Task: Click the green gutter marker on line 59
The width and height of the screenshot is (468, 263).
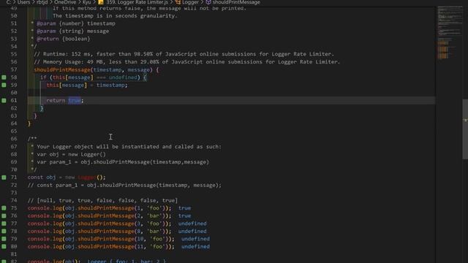Action: pyautogui.click(x=4, y=85)
